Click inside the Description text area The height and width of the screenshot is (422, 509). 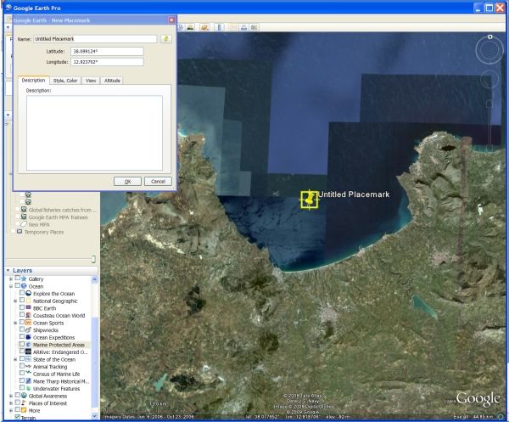[94, 132]
